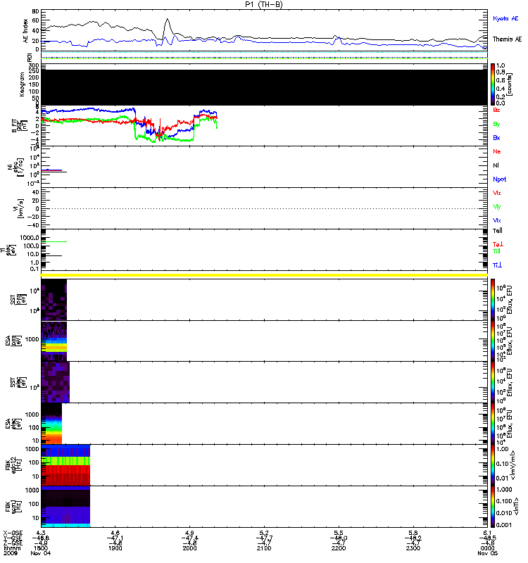Click the black Keogram image panel

point(265,87)
